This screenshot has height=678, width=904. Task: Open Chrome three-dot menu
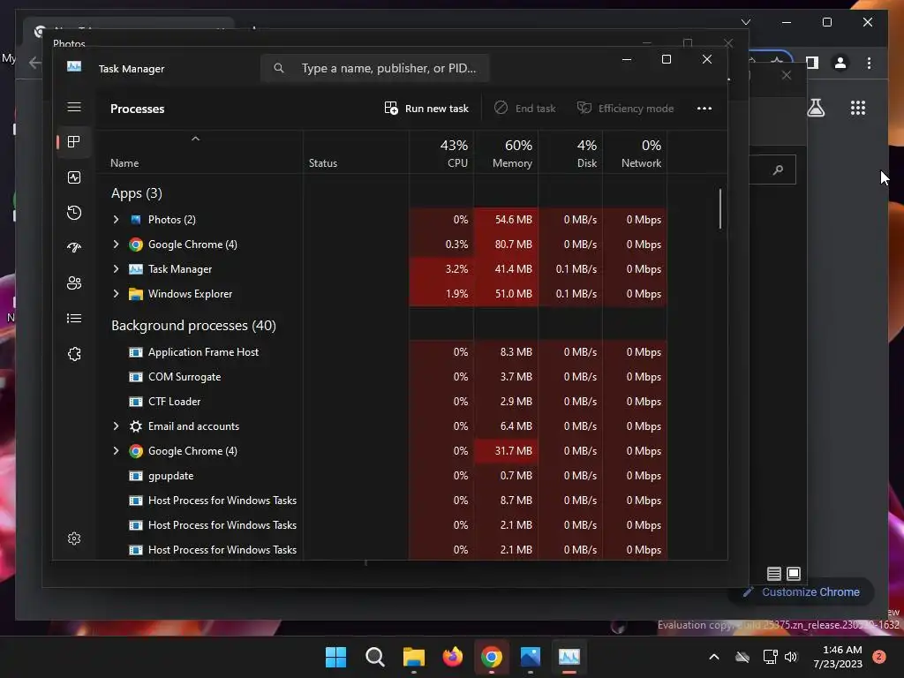pyautogui.click(x=869, y=63)
